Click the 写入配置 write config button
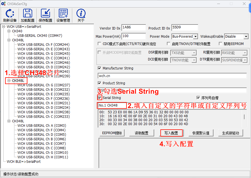The image size is (251, 178). point(171,133)
